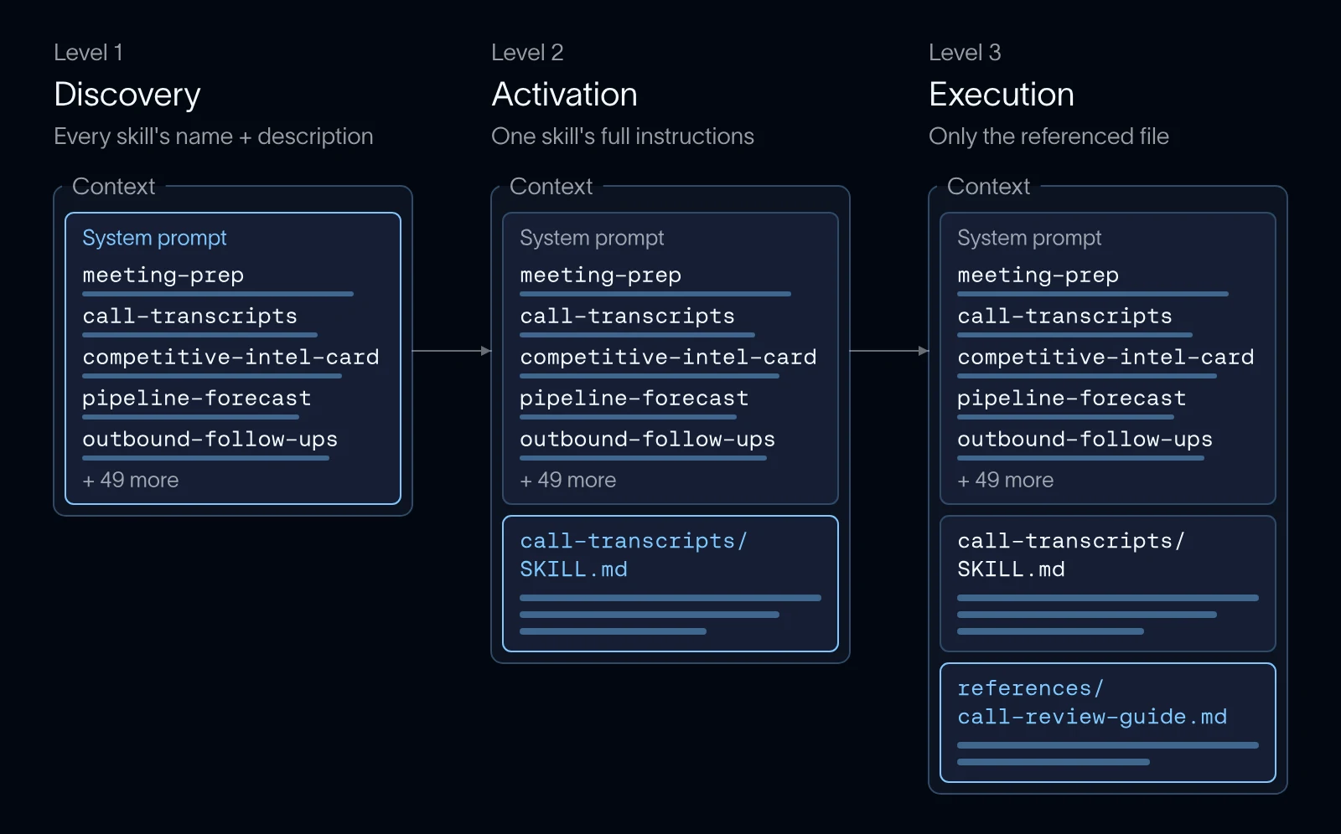Click the "Context" label under Execution
The width and height of the screenshot is (1341, 834).
point(988,186)
